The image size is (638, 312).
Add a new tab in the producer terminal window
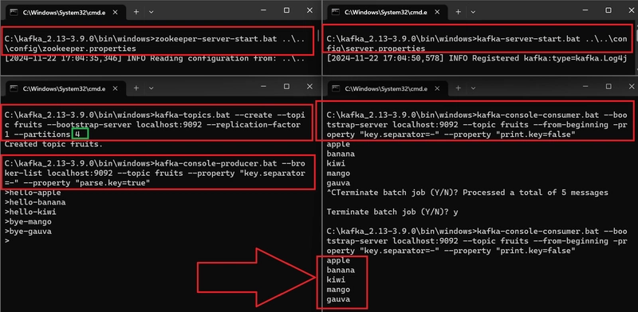(136, 88)
